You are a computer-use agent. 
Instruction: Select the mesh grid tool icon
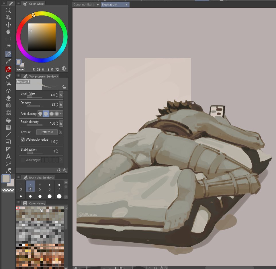[8, 112]
